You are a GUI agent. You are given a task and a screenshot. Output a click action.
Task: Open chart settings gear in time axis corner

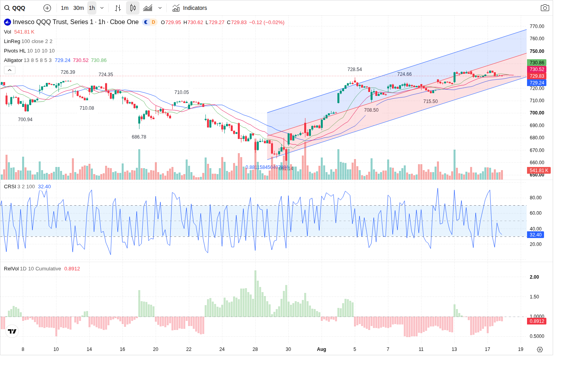point(540,349)
